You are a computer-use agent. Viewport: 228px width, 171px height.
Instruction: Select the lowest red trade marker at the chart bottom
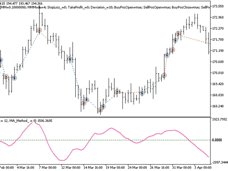pos(100,110)
